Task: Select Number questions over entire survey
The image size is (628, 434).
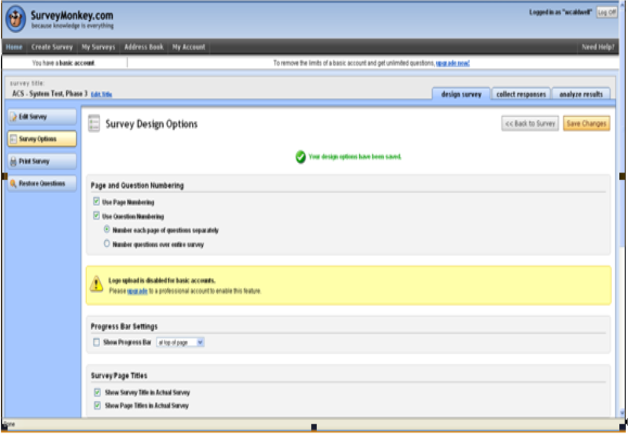Action: click(x=107, y=244)
